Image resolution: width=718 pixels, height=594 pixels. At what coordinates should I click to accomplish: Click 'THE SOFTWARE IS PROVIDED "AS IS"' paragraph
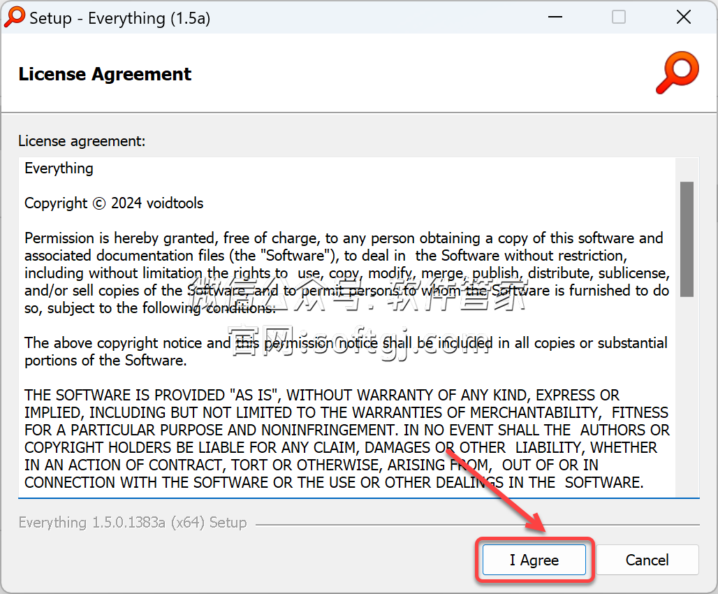(x=347, y=439)
